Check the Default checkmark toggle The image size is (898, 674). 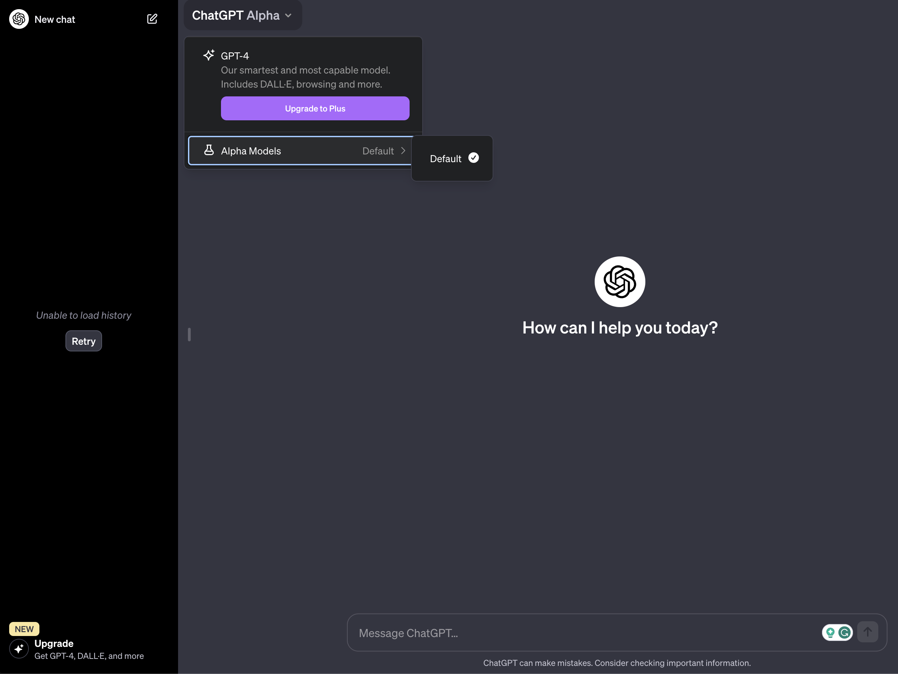474,158
